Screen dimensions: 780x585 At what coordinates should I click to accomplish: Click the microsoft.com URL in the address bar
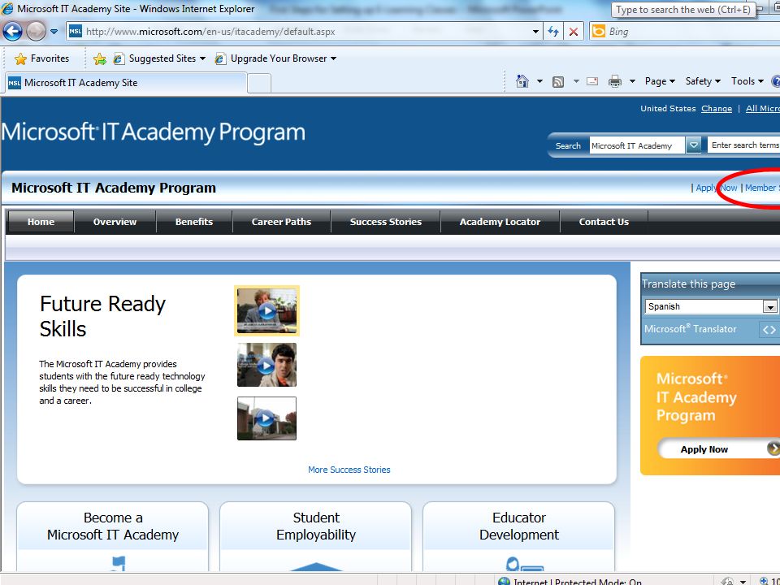[210, 32]
